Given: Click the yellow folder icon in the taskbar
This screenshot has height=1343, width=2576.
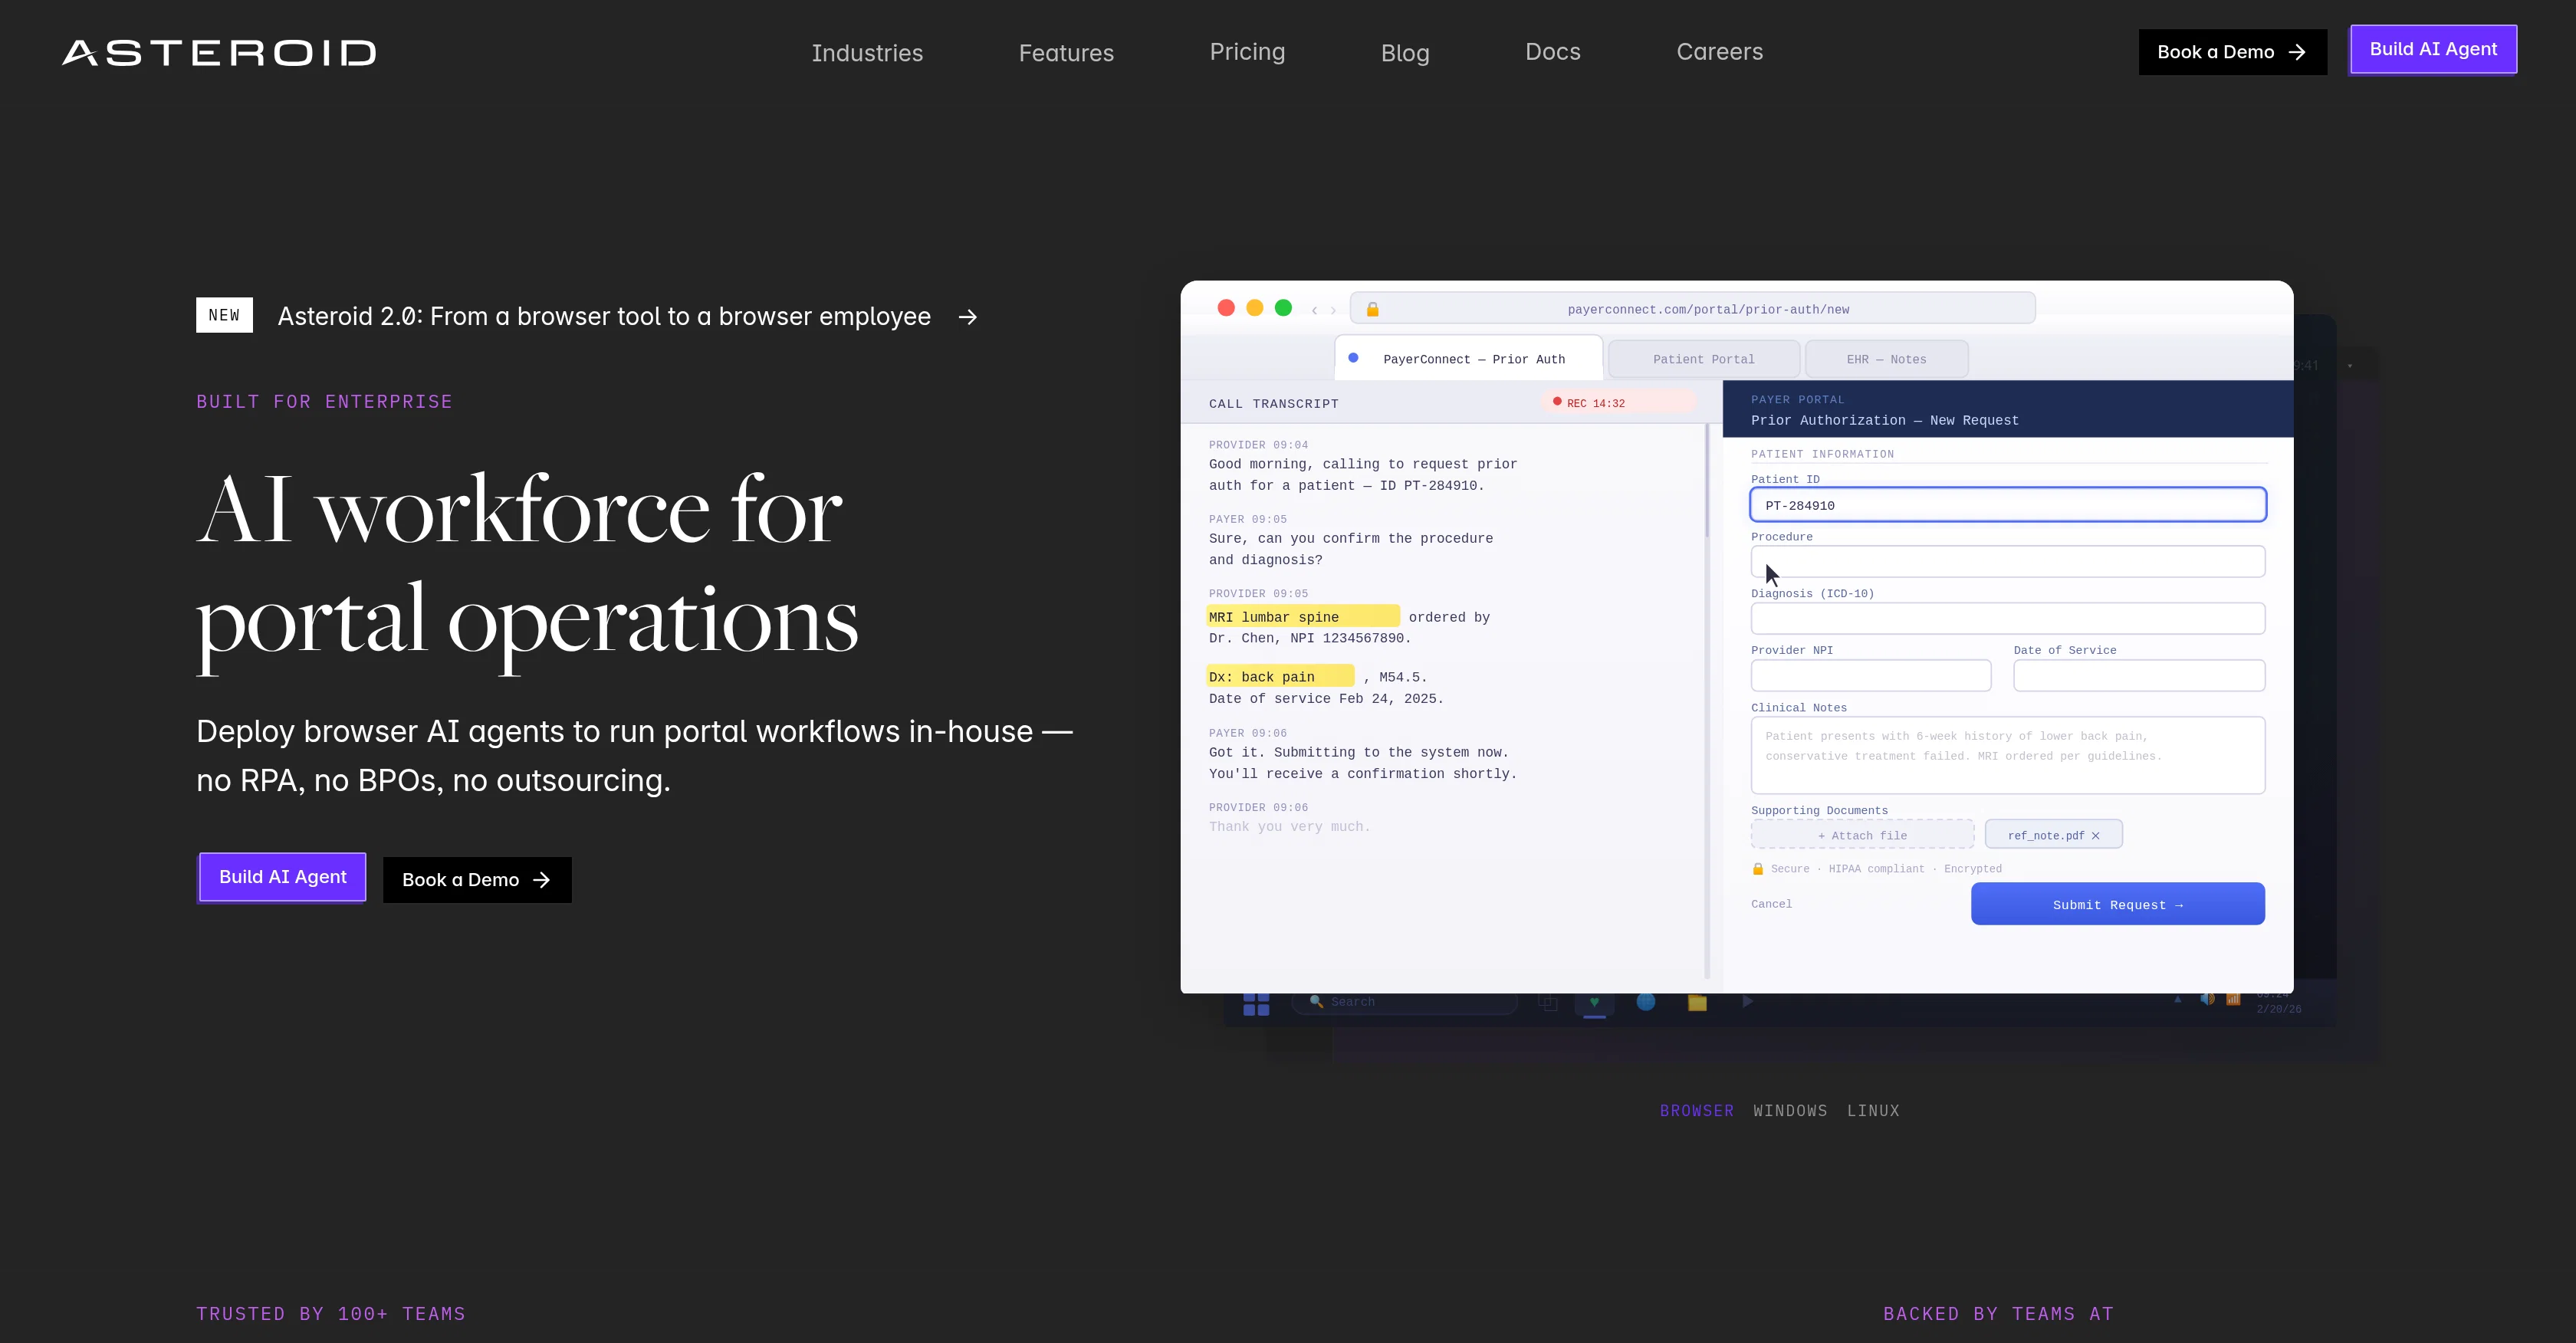Looking at the screenshot, I should (1697, 1003).
